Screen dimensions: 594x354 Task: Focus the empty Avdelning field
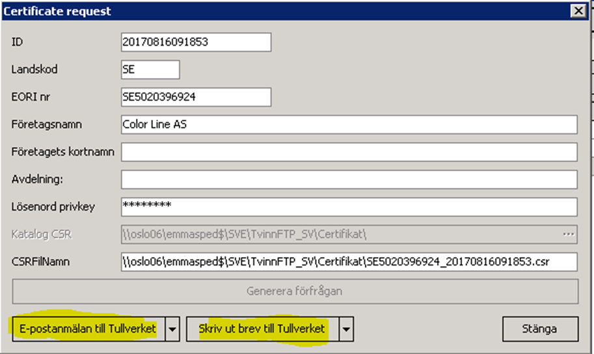tap(349, 180)
